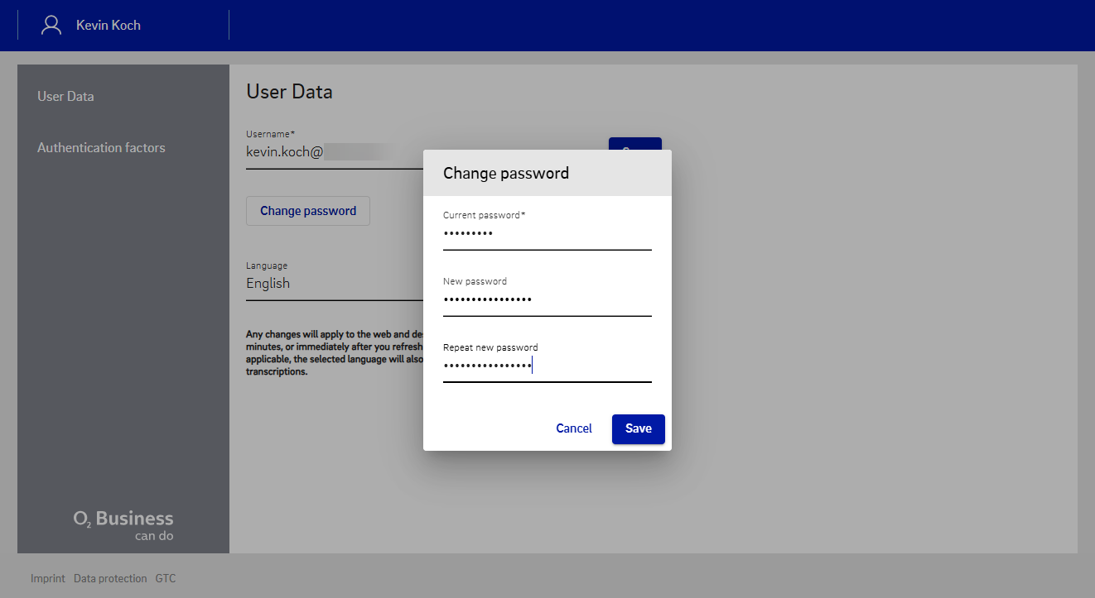Open the Imprint footer link

point(47,578)
